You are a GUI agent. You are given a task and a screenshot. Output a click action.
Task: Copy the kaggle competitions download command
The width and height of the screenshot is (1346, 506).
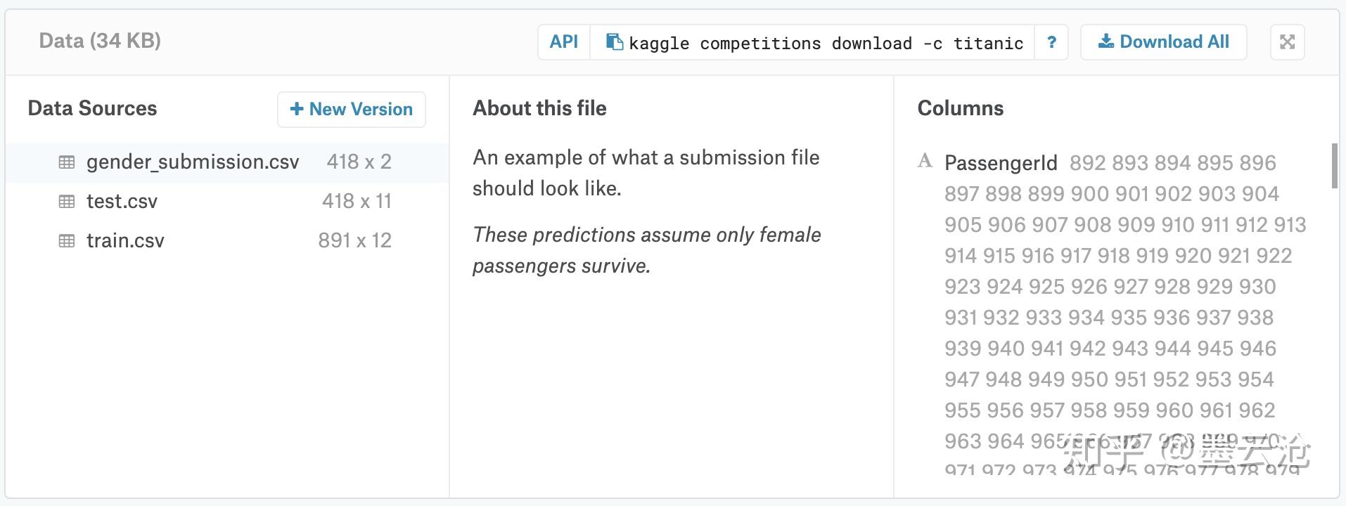613,42
